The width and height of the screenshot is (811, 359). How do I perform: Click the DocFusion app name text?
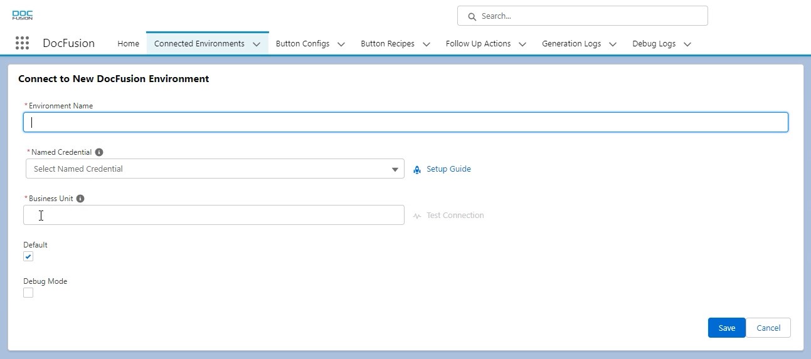tap(68, 43)
